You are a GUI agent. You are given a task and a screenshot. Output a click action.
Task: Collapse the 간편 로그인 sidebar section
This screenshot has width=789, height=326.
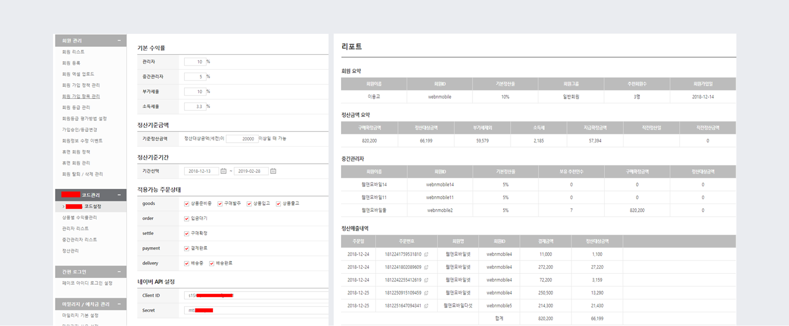point(119,272)
